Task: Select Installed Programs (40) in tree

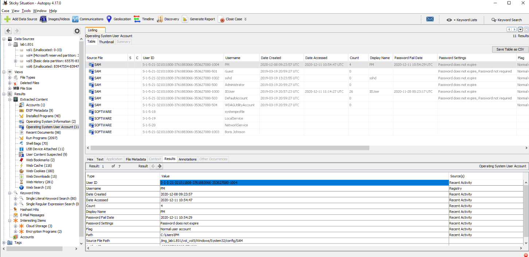Action: (x=43, y=116)
